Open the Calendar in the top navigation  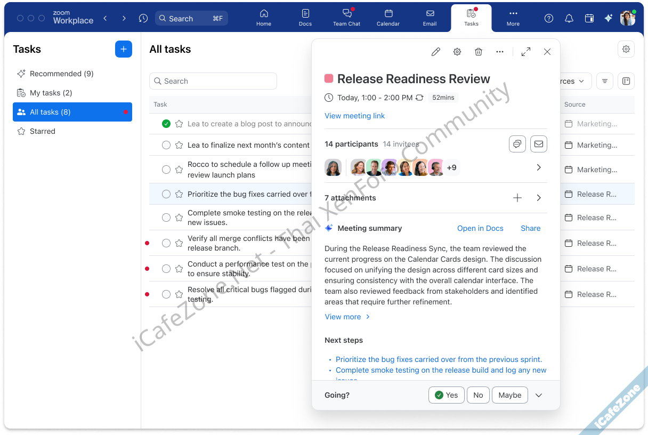click(x=388, y=18)
